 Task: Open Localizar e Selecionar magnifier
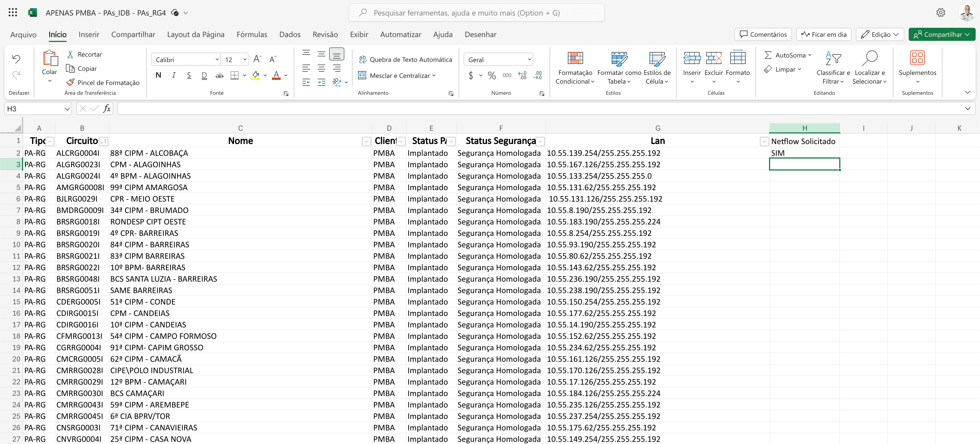coord(870,68)
